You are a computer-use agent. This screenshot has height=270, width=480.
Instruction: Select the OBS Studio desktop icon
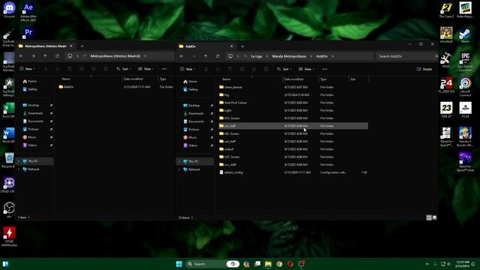pyautogui.click(x=9, y=210)
